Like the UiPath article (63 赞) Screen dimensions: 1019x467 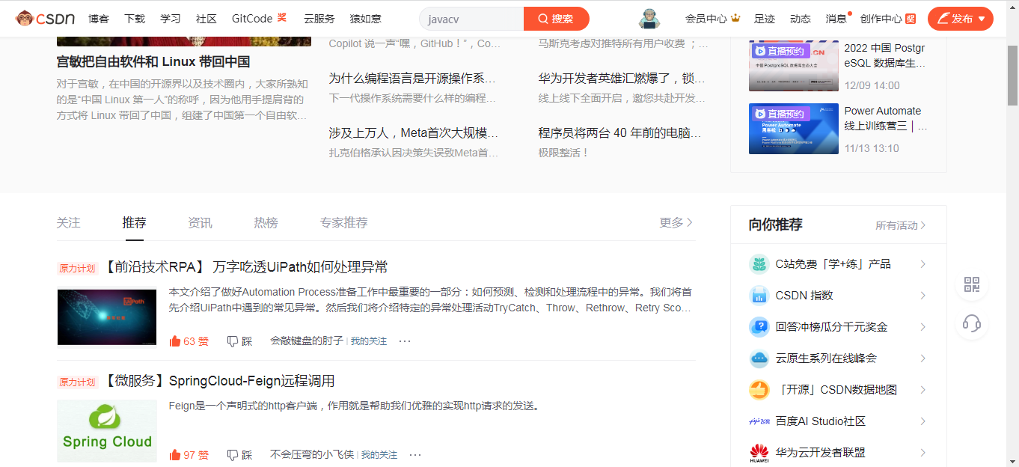tap(189, 341)
